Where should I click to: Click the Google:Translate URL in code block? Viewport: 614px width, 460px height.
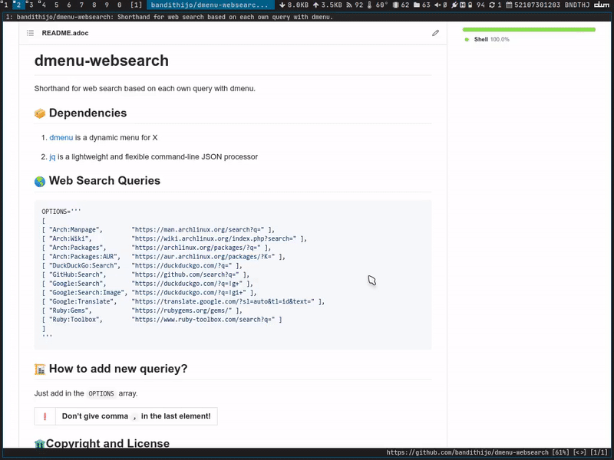[x=223, y=301]
